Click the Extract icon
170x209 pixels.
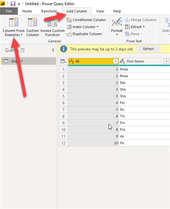(127, 27)
